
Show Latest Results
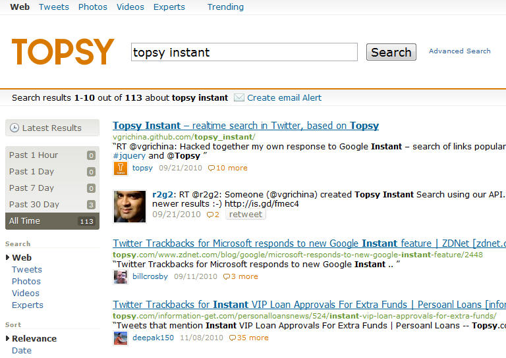pos(52,128)
